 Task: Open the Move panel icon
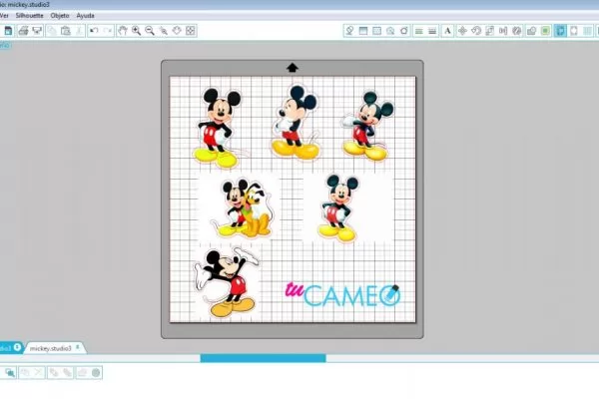tap(462, 31)
